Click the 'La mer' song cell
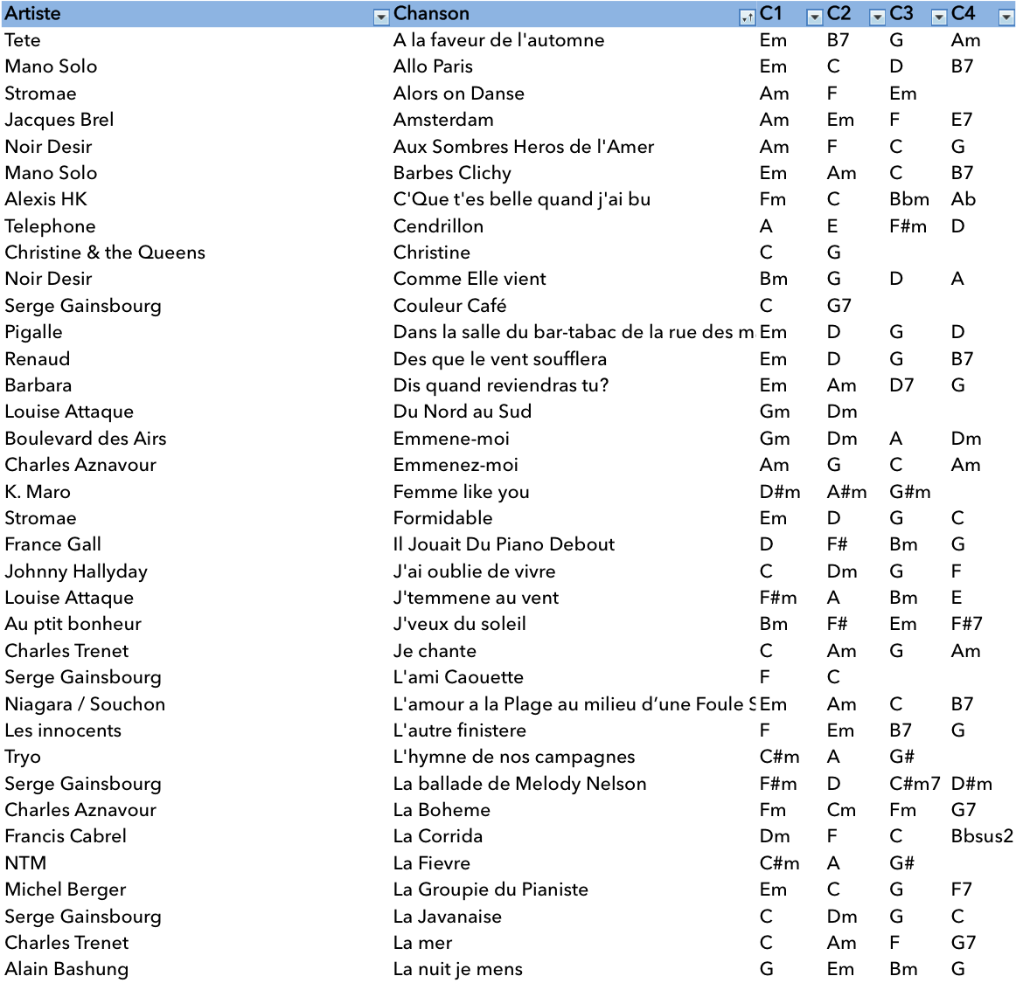This screenshot has width=1016, height=983. [x=422, y=943]
